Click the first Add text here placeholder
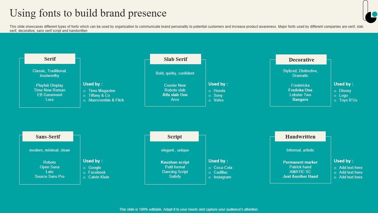 pyautogui.click(x=351, y=168)
